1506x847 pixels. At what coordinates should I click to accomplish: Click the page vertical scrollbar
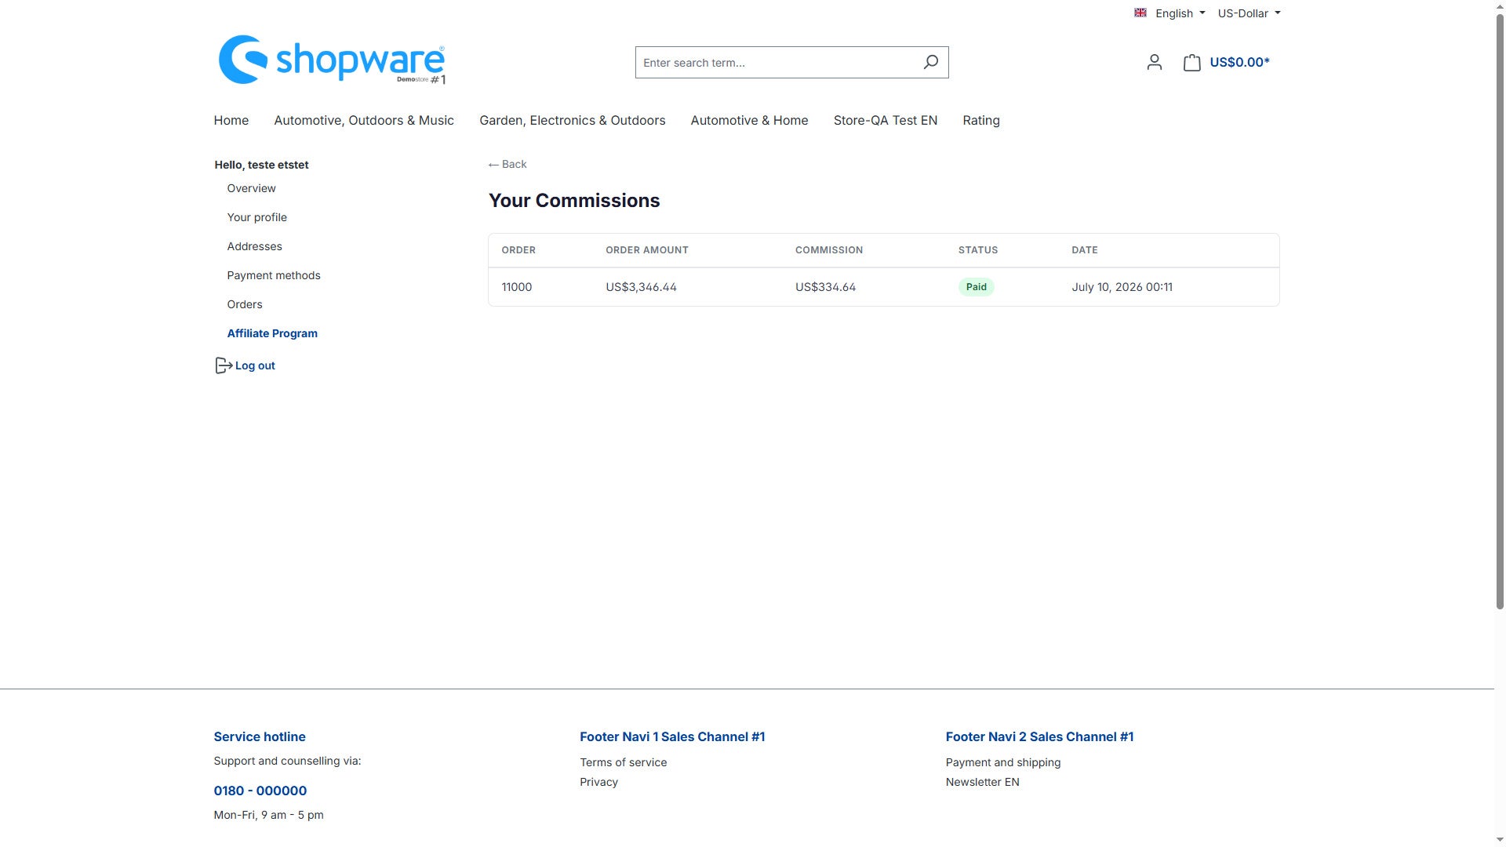coord(1500,304)
